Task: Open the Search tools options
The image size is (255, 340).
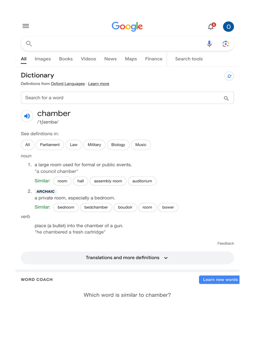Action: pyautogui.click(x=189, y=59)
